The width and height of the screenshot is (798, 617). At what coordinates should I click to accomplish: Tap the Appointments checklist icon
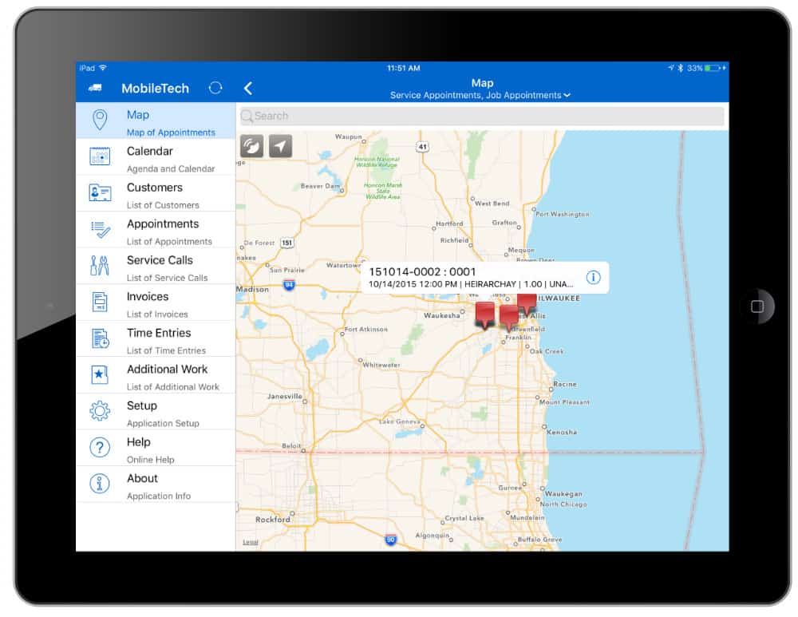click(x=101, y=229)
